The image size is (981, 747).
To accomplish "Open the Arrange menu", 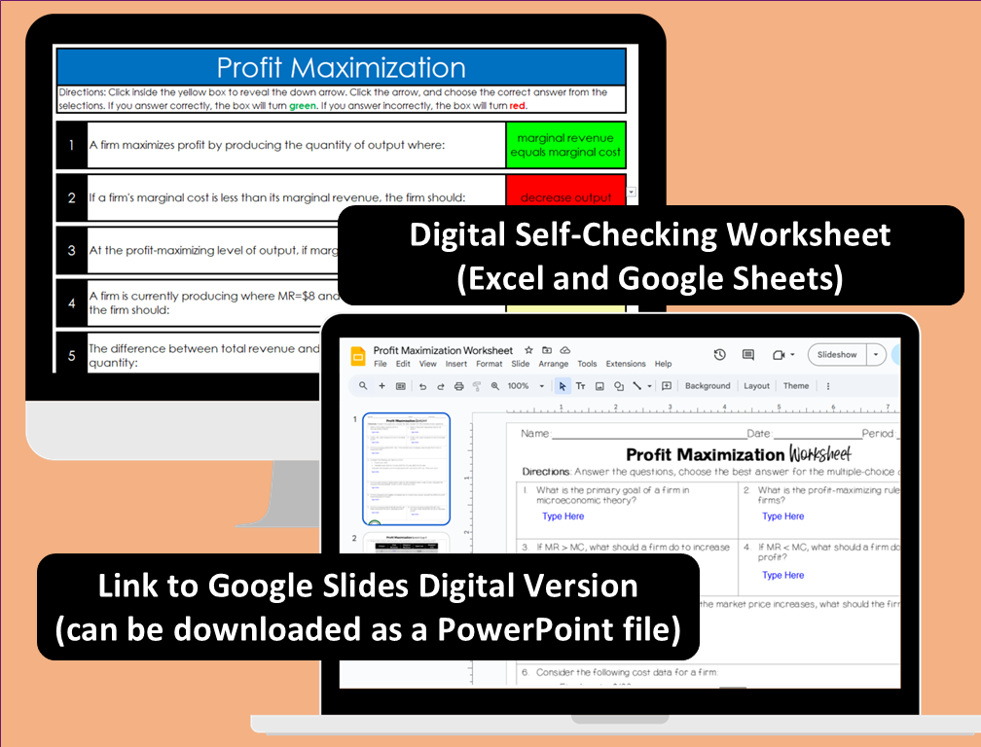I will point(554,364).
